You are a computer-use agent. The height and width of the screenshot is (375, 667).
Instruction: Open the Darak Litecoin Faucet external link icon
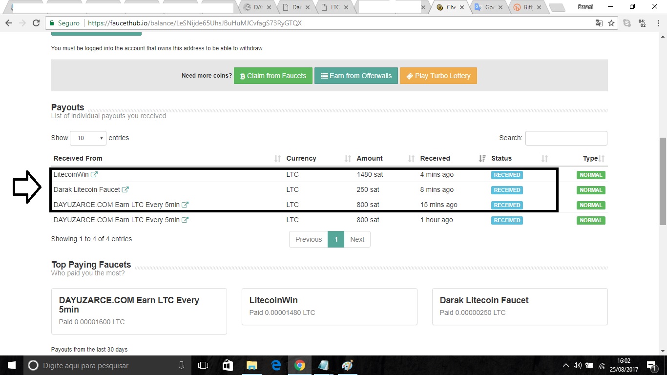[125, 189]
